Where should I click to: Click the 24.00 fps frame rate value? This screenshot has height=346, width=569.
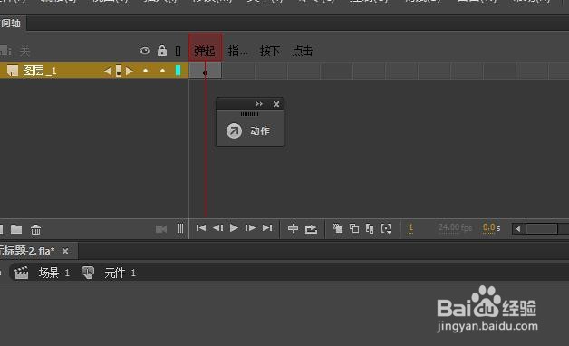coord(455,227)
